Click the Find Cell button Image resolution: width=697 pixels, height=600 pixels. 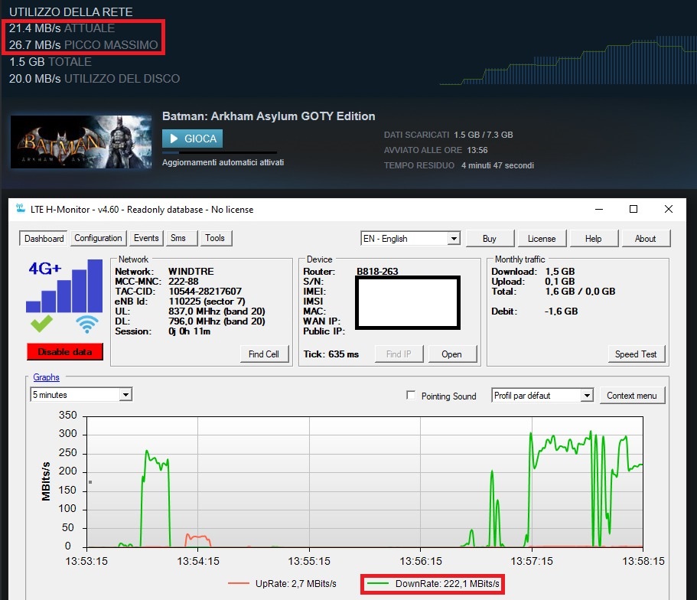264,354
